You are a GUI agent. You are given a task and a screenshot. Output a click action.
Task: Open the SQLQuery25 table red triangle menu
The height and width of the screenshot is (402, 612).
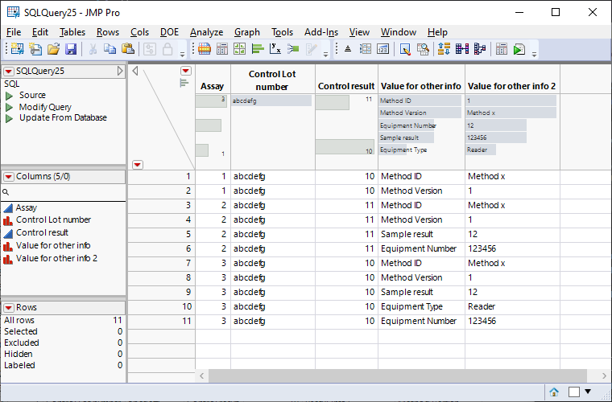click(x=9, y=72)
